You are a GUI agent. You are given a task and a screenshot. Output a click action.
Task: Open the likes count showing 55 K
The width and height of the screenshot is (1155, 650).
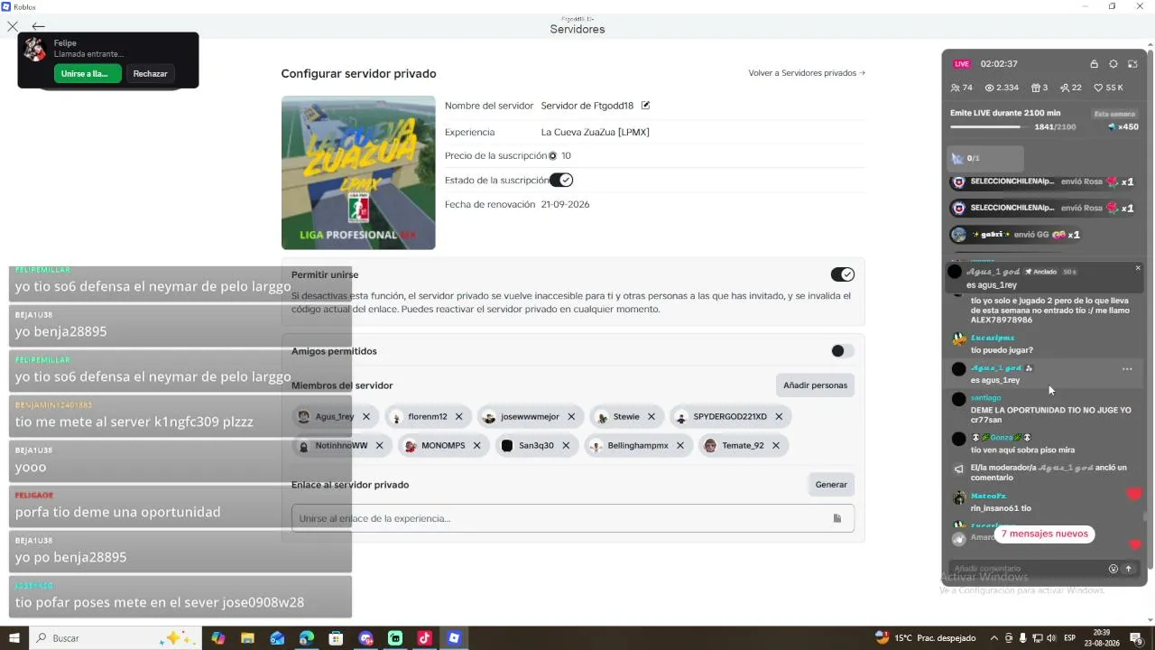point(1108,88)
